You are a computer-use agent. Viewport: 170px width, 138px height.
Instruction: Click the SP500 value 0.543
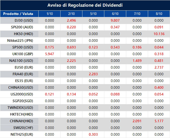tap(115, 47)
